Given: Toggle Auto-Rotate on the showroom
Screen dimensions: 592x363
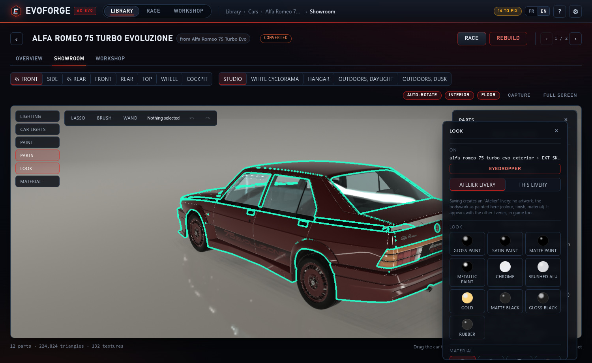Looking at the screenshot, I should (x=422, y=95).
